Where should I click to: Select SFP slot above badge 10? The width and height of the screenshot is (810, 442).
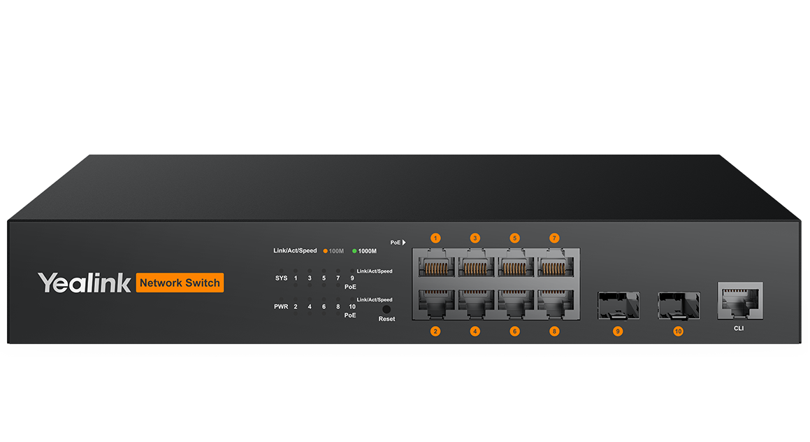(x=678, y=305)
